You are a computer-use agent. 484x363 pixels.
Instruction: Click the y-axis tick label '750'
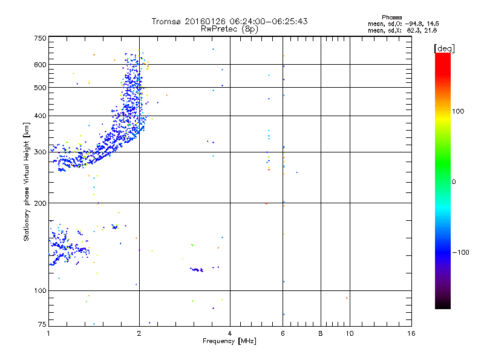[40, 38]
